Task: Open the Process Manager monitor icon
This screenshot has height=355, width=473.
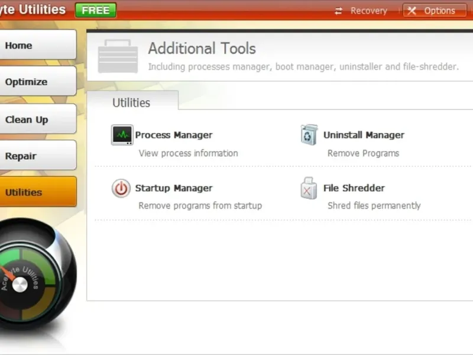Action: (x=122, y=135)
